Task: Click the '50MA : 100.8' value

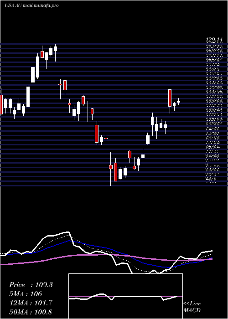Action: [31, 312]
